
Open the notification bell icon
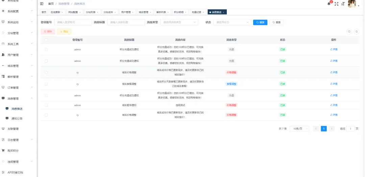(329, 4)
